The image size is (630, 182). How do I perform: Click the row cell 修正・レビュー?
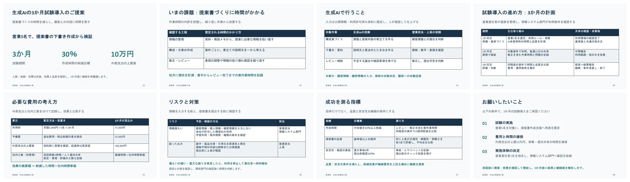186,63
